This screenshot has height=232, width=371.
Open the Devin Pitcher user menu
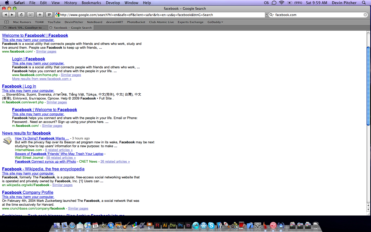pyautogui.click(x=344, y=3)
